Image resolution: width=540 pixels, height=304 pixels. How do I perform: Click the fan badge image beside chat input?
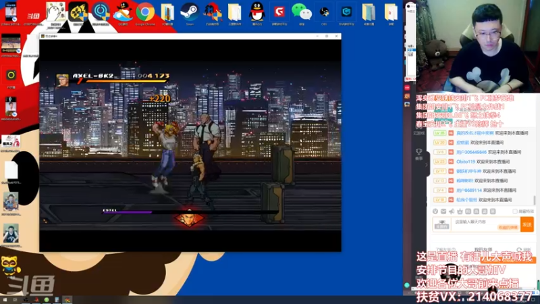442,224
